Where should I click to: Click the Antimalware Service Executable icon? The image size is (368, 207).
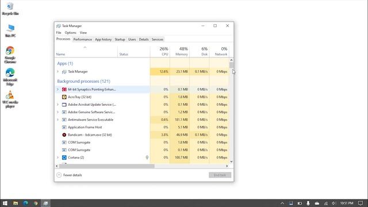[64, 120]
